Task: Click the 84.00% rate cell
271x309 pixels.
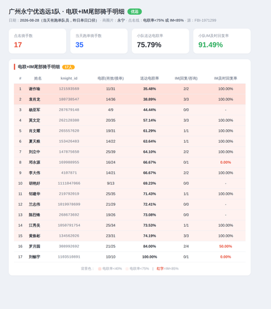Action: 150,247
